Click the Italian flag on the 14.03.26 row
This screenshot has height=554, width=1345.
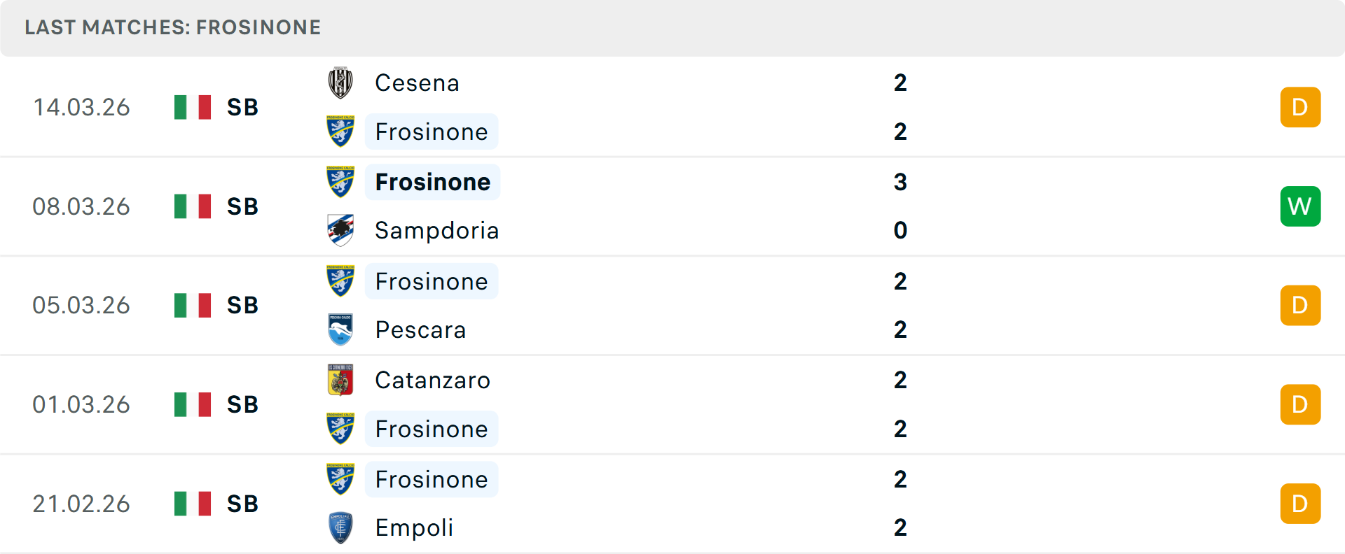pos(192,107)
